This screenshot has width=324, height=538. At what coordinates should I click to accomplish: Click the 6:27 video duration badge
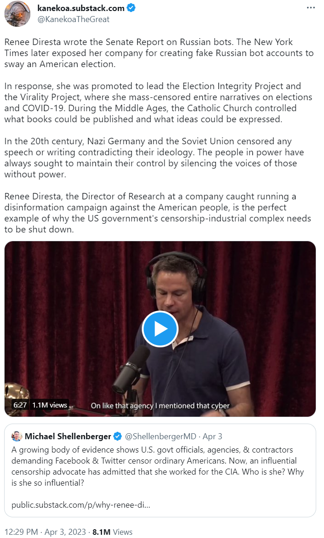coord(20,405)
